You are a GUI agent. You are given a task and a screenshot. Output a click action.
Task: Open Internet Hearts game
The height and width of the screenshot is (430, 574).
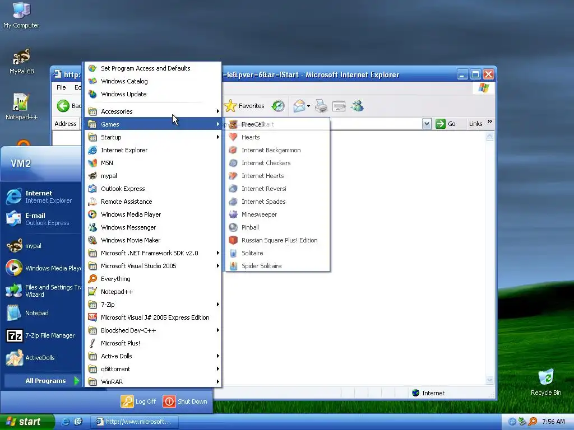(277, 176)
